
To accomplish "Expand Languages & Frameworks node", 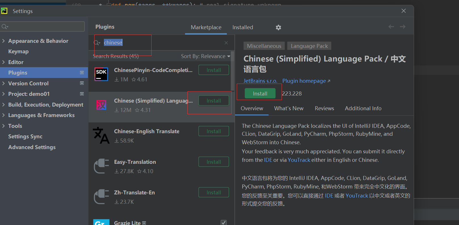I will [3, 115].
